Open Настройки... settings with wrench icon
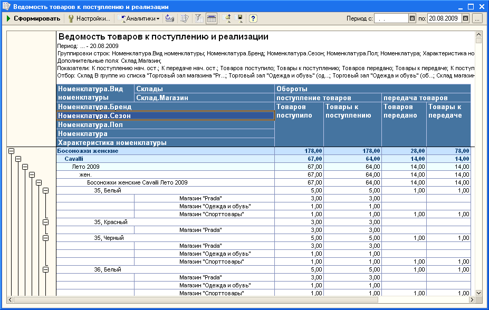Viewport: 489px width, 310px height. pyautogui.click(x=89, y=18)
